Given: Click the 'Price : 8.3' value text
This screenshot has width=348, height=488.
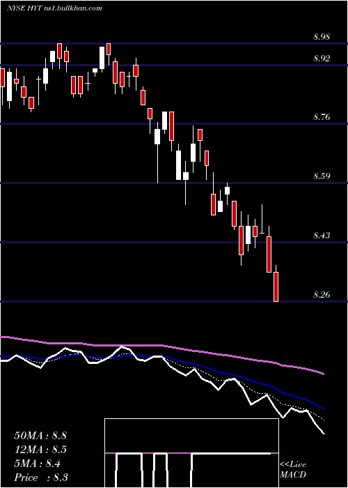Looking at the screenshot, I should tap(41, 478).
